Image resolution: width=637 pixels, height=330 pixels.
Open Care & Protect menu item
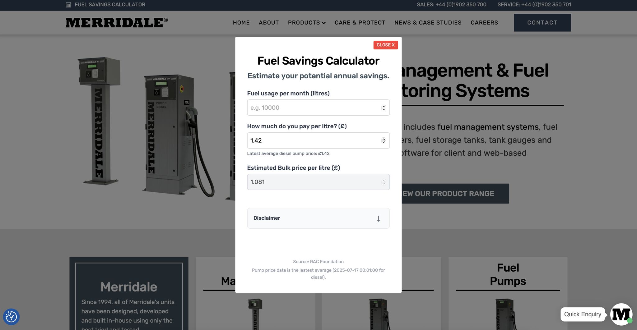coord(360,23)
